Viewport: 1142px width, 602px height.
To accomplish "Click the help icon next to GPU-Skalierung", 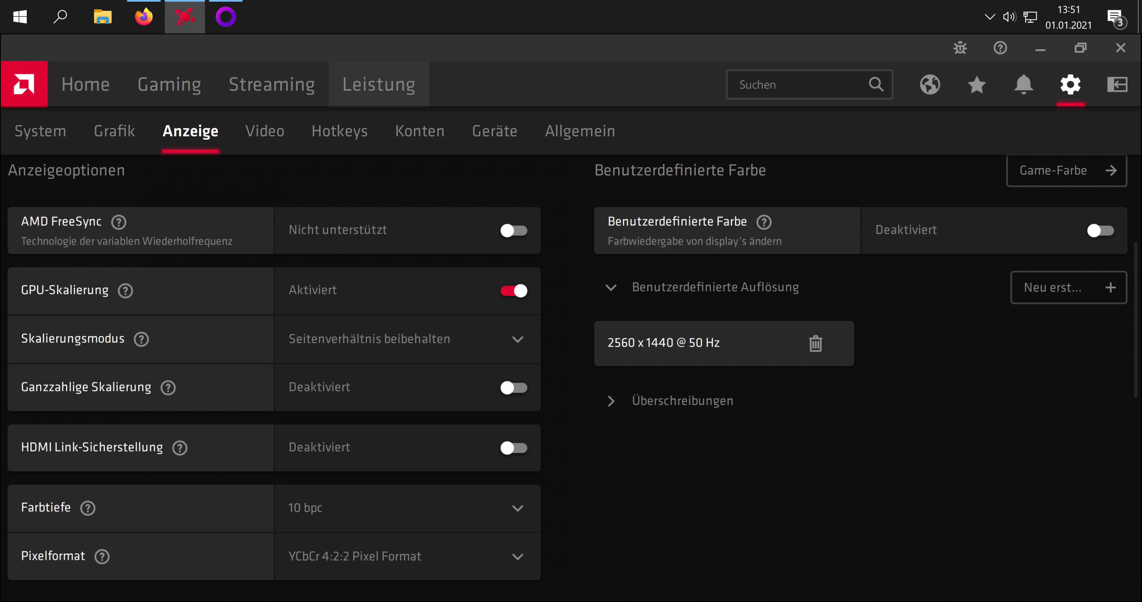I will [126, 291].
